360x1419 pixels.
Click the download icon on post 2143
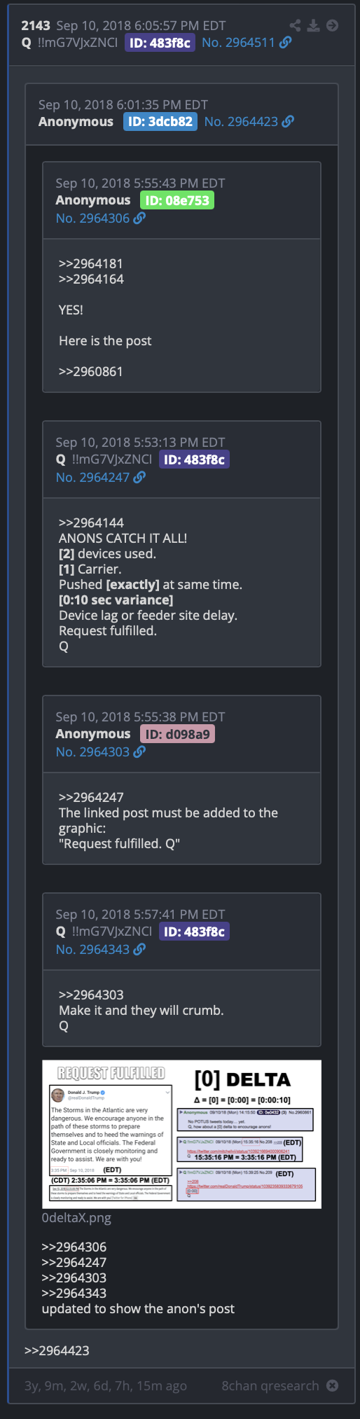click(x=314, y=25)
